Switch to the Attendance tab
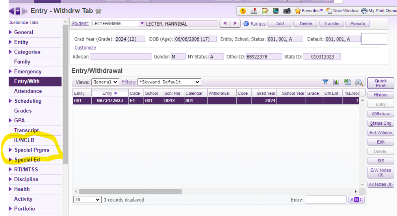The width and height of the screenshot is (397, 216). coord(28,91)
